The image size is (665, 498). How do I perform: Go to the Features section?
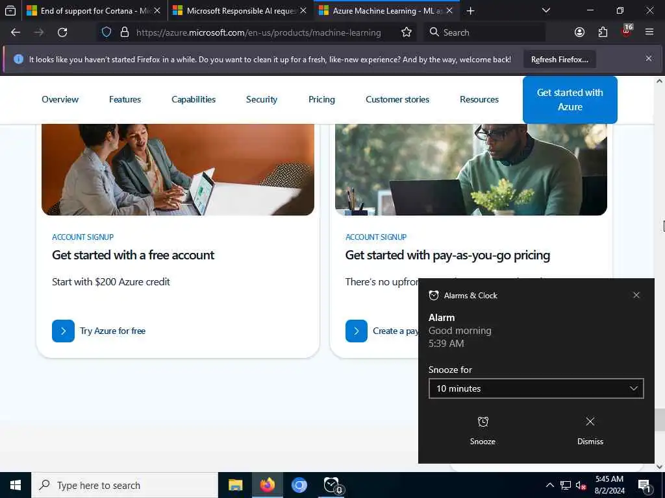[x=125, y=99]
